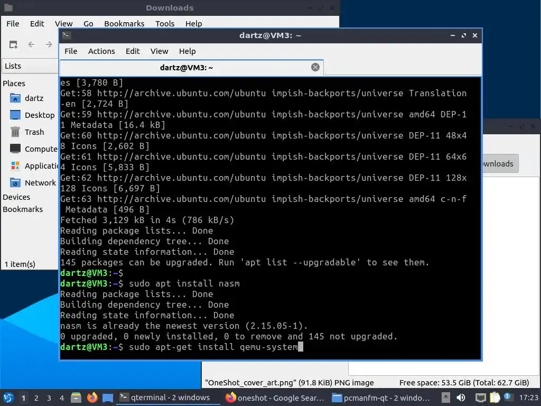541x406 pixels.
Task: Open the Edit menu in qterminal
Action: pos(133,51)
